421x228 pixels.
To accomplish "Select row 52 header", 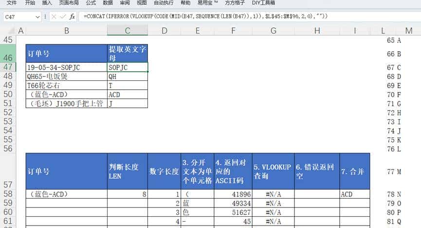I will coord(8,112).
